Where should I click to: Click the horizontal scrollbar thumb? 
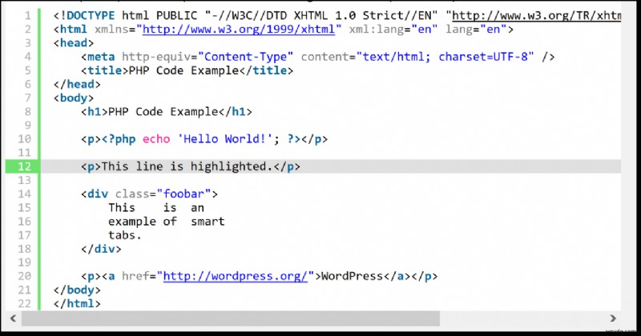pos(231,318)
